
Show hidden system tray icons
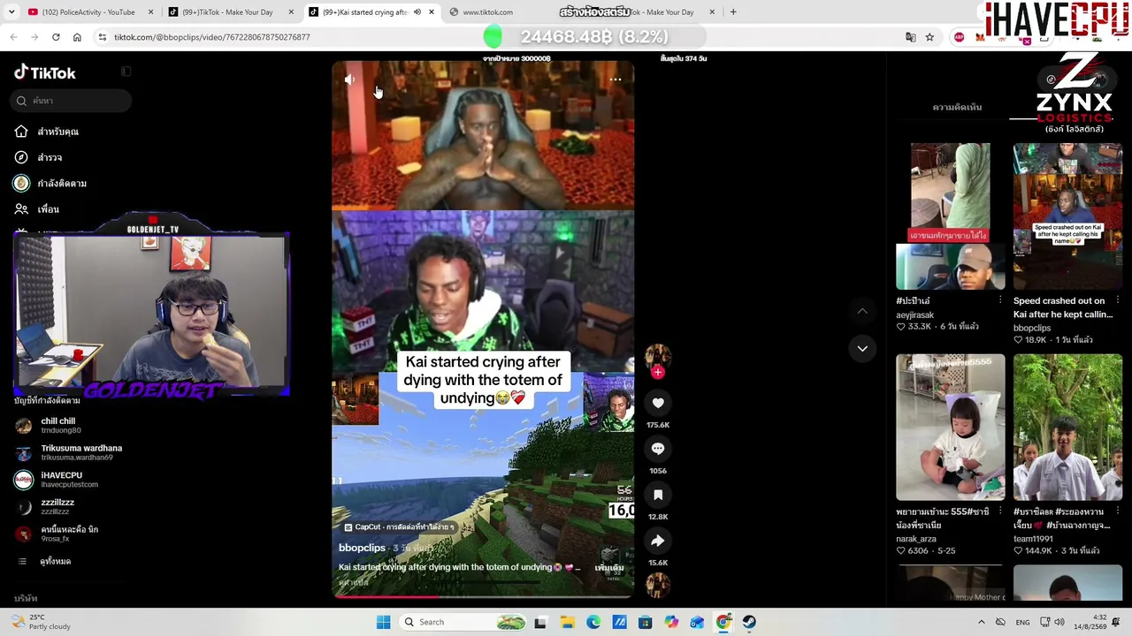(981, 622)
